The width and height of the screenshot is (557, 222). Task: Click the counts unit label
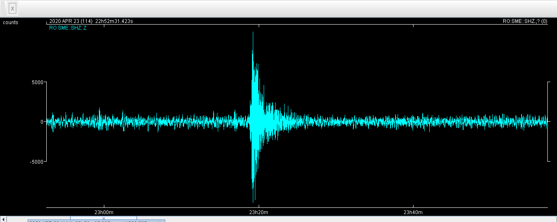pyautogui.click(x=10, y=22)
